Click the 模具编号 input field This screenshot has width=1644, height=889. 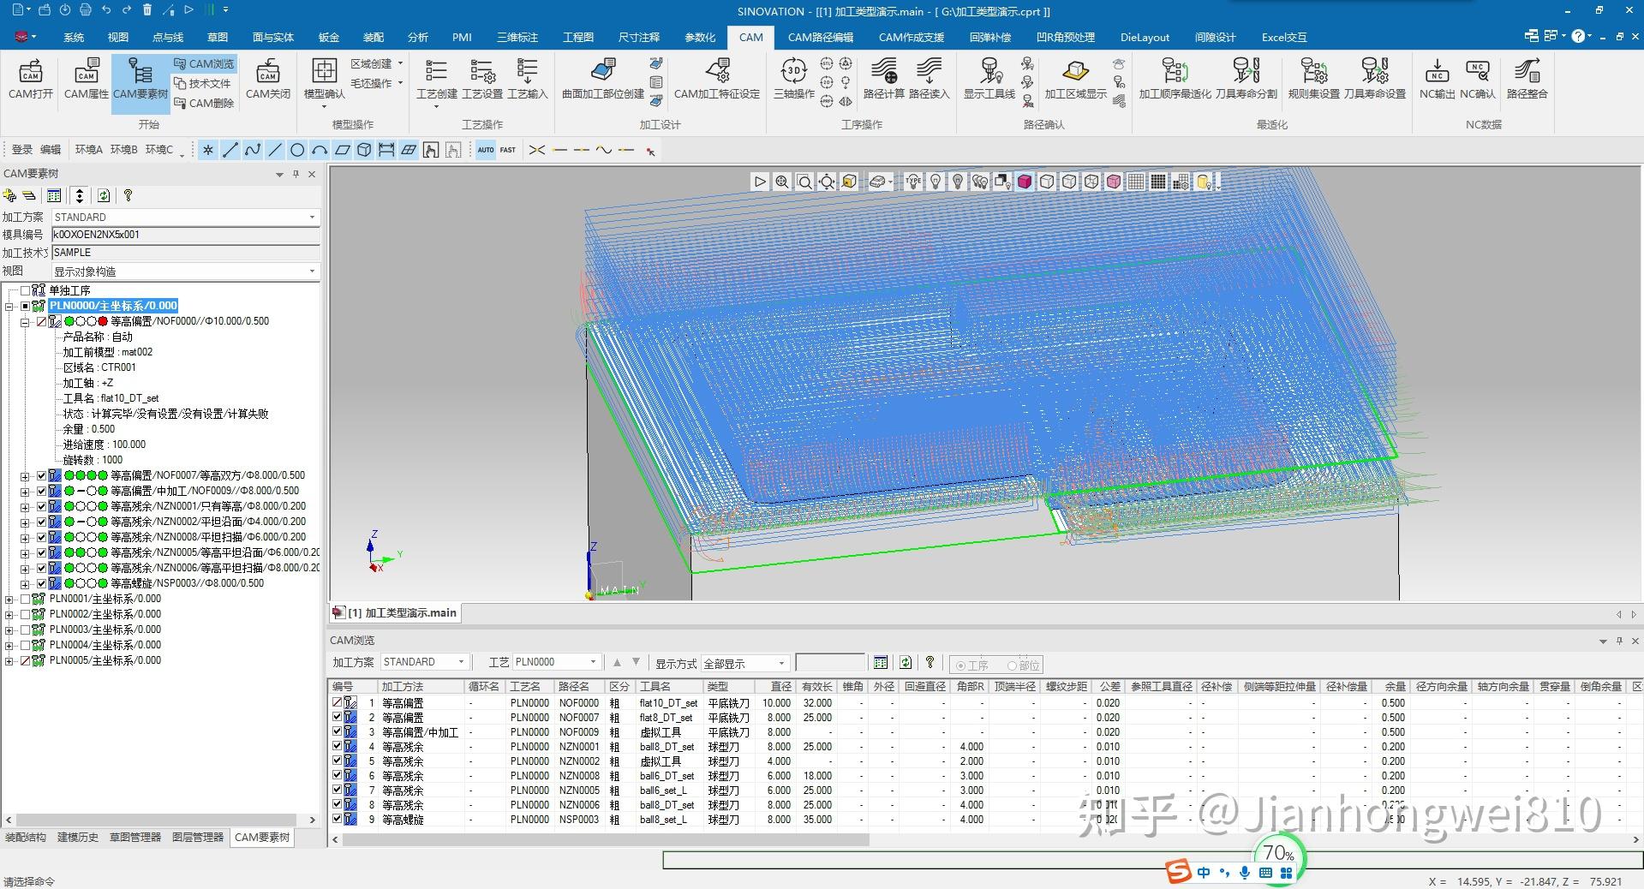pos(185,235)
